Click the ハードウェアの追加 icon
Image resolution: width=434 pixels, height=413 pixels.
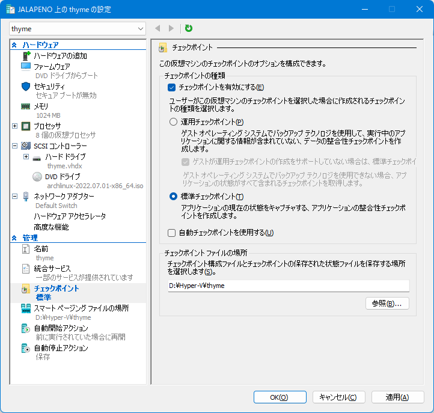(26, 56)
